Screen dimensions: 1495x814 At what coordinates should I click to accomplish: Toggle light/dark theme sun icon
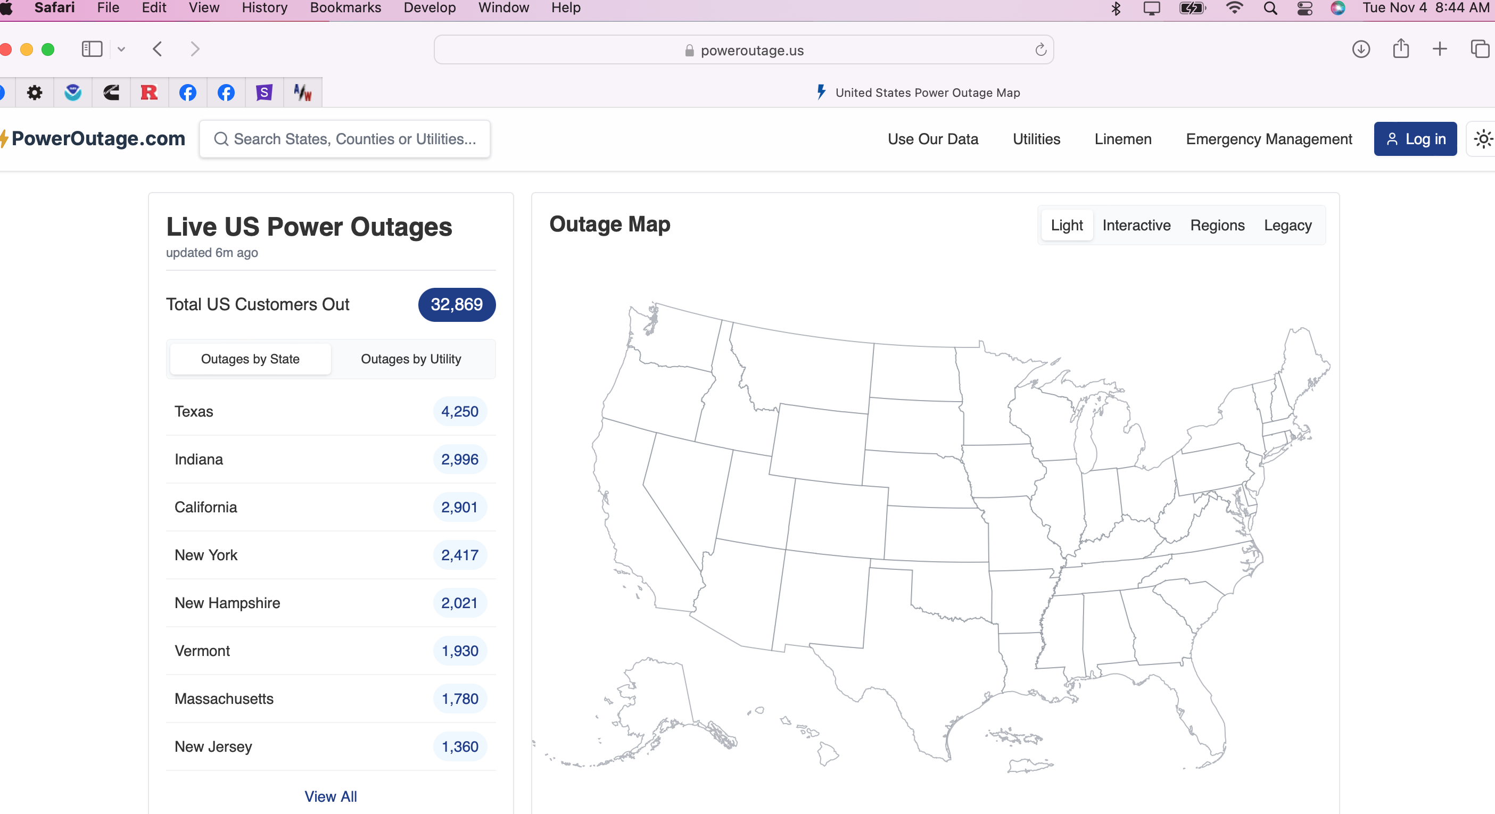[x=1483, y=139]
